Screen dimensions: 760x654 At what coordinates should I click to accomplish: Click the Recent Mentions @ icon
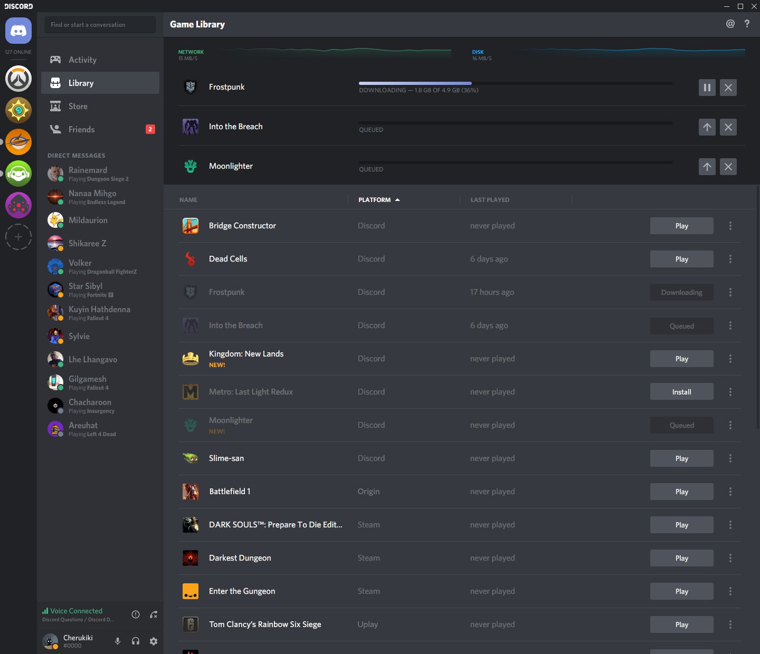coord(730,23)
